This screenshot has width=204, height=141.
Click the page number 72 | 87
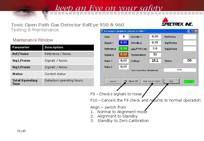coord(21,131)
